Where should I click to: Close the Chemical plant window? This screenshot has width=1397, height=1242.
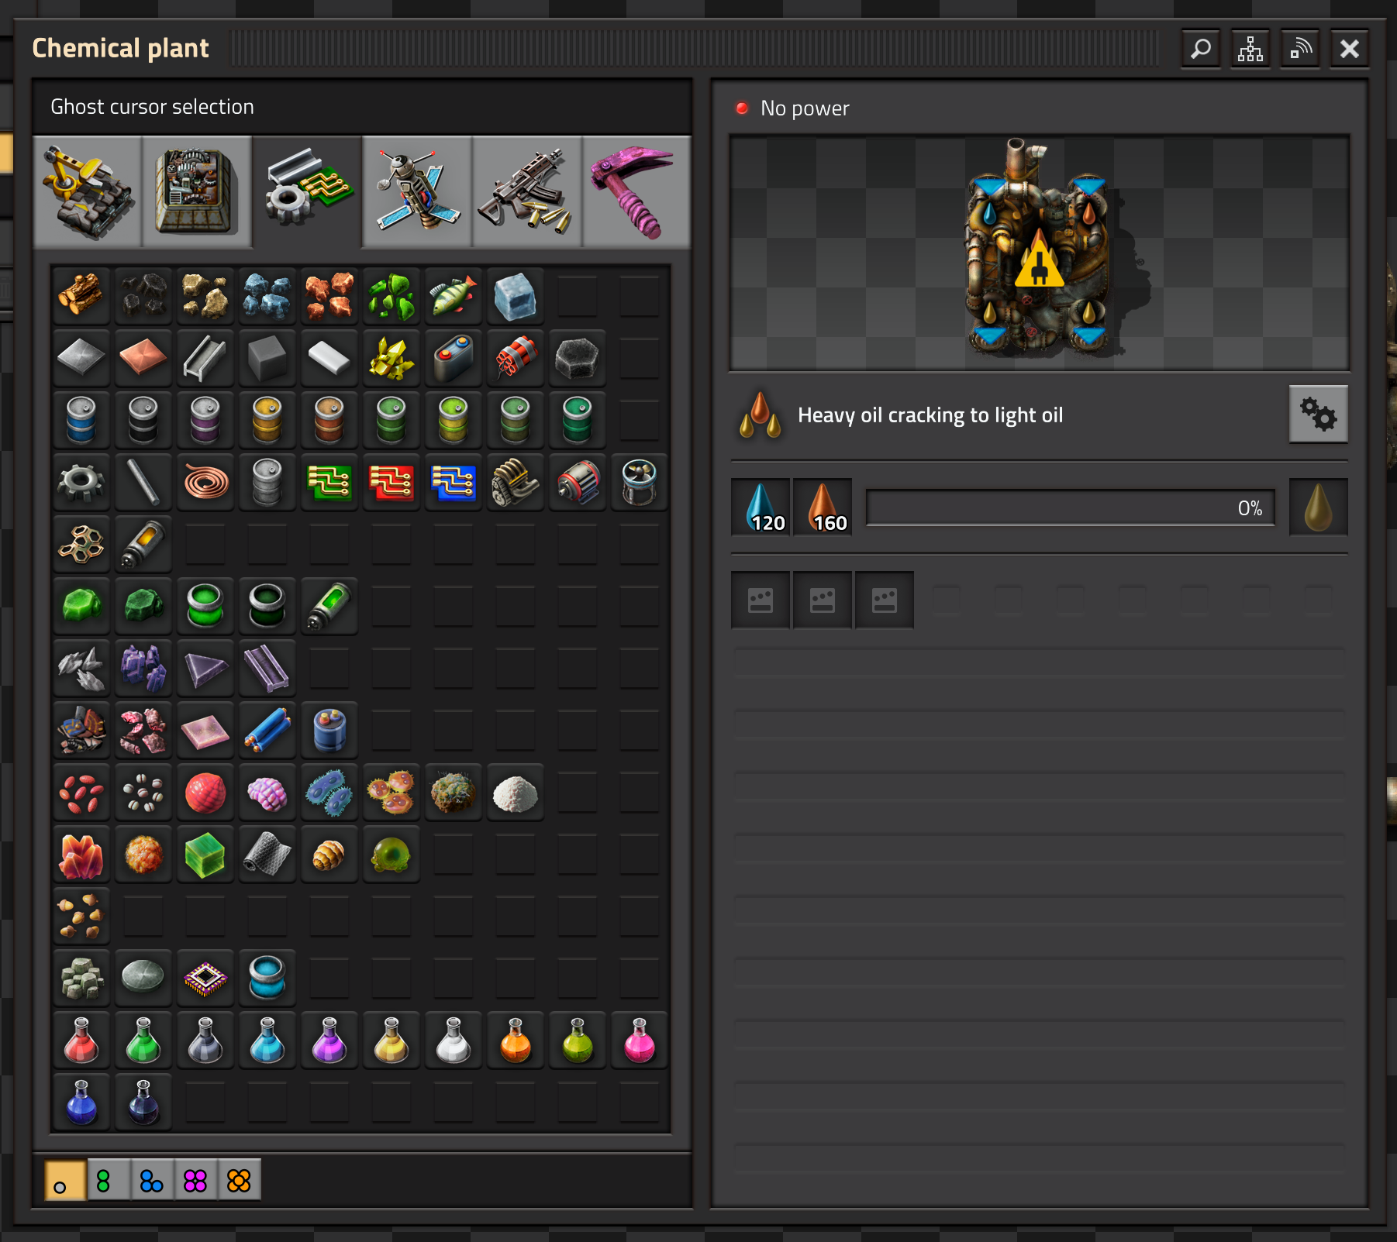[x=1350, y=49]
